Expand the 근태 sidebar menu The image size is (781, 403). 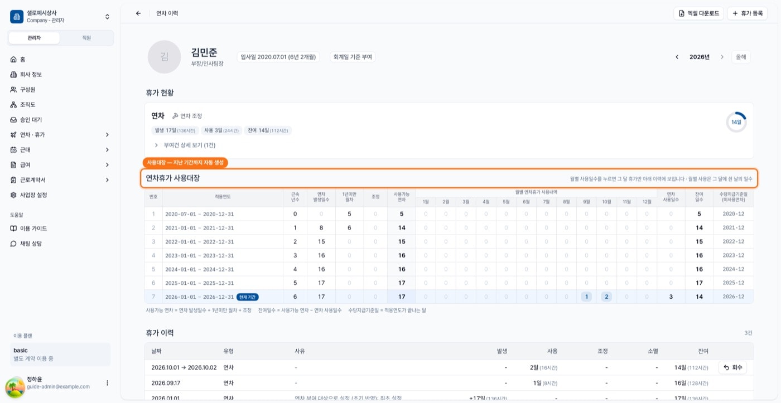60,149
